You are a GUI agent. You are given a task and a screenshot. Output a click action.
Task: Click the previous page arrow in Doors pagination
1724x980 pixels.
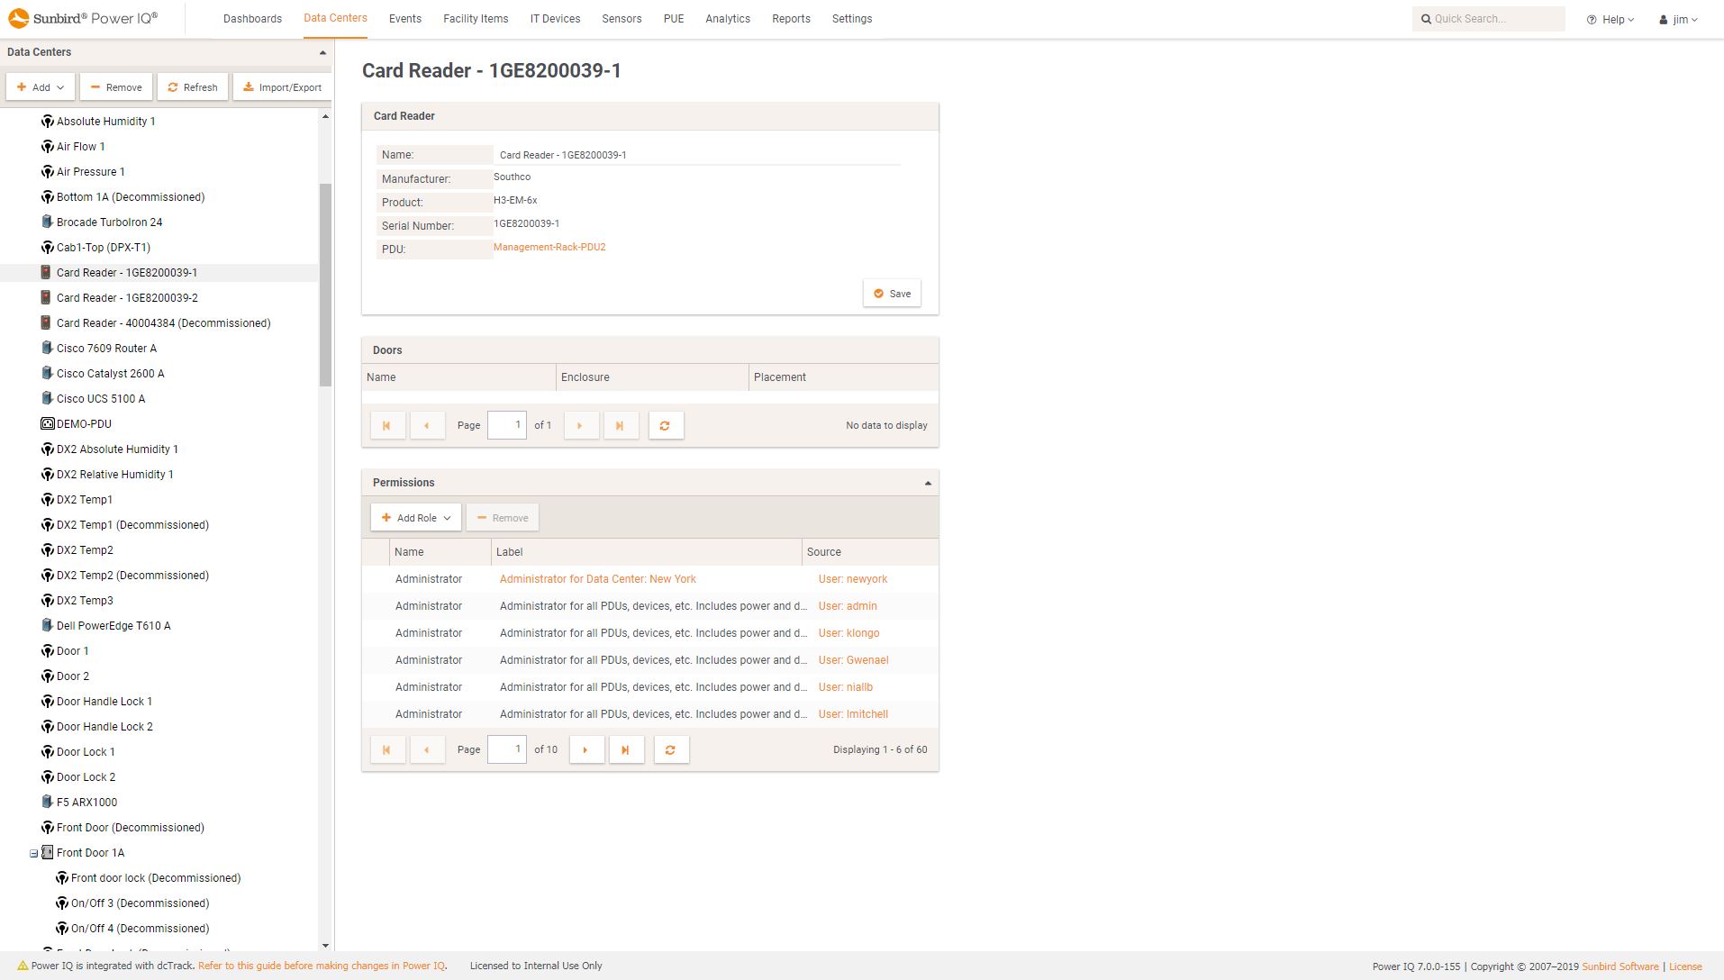(x=428, y=424)
